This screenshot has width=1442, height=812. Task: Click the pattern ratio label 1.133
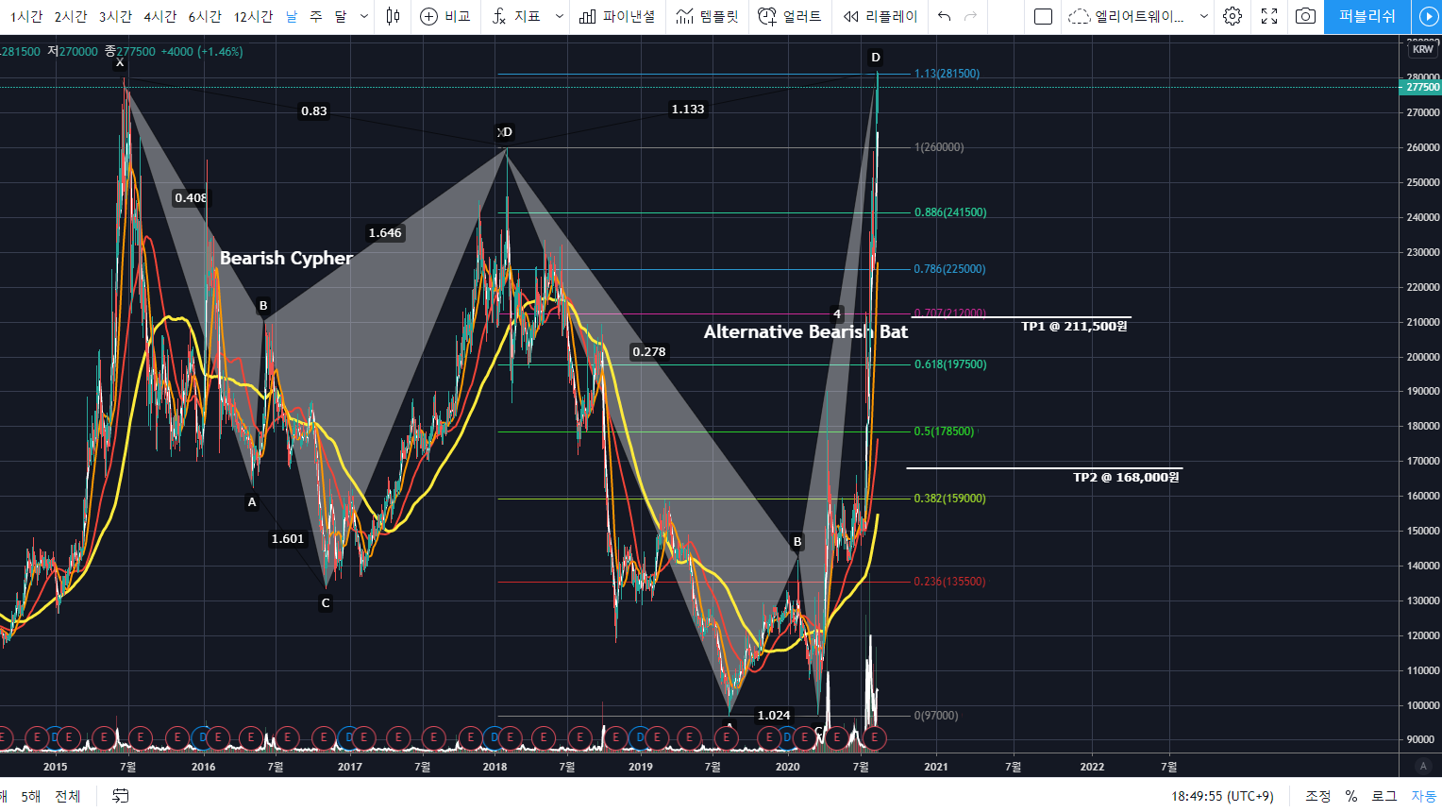[688, 110]
